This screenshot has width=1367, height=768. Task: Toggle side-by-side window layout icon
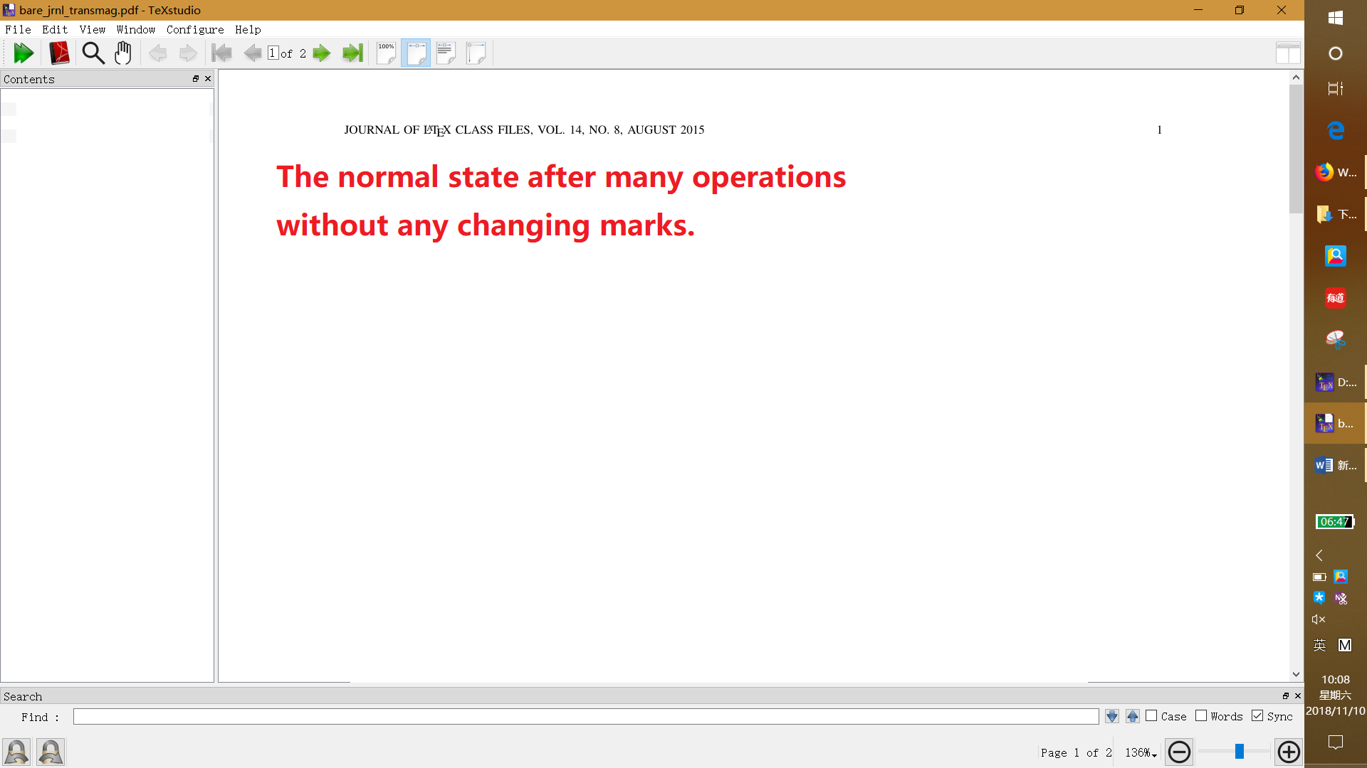[1288, 53]
